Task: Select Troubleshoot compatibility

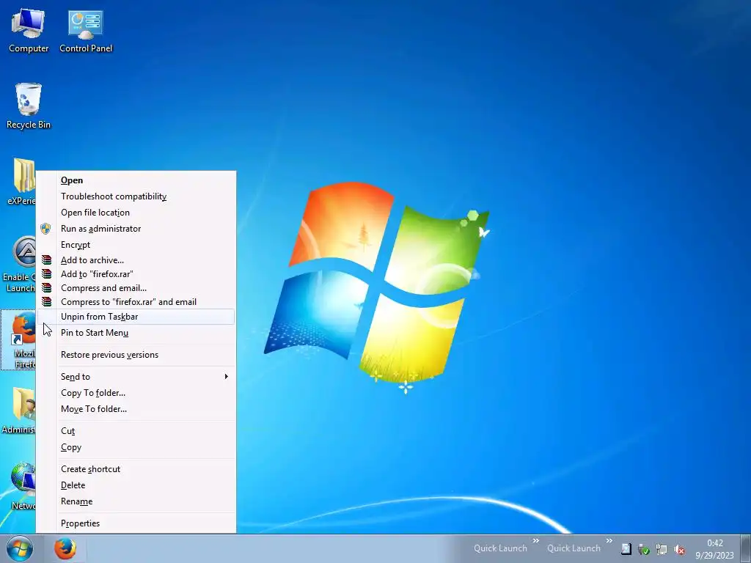Action: [x=136, y=196]
